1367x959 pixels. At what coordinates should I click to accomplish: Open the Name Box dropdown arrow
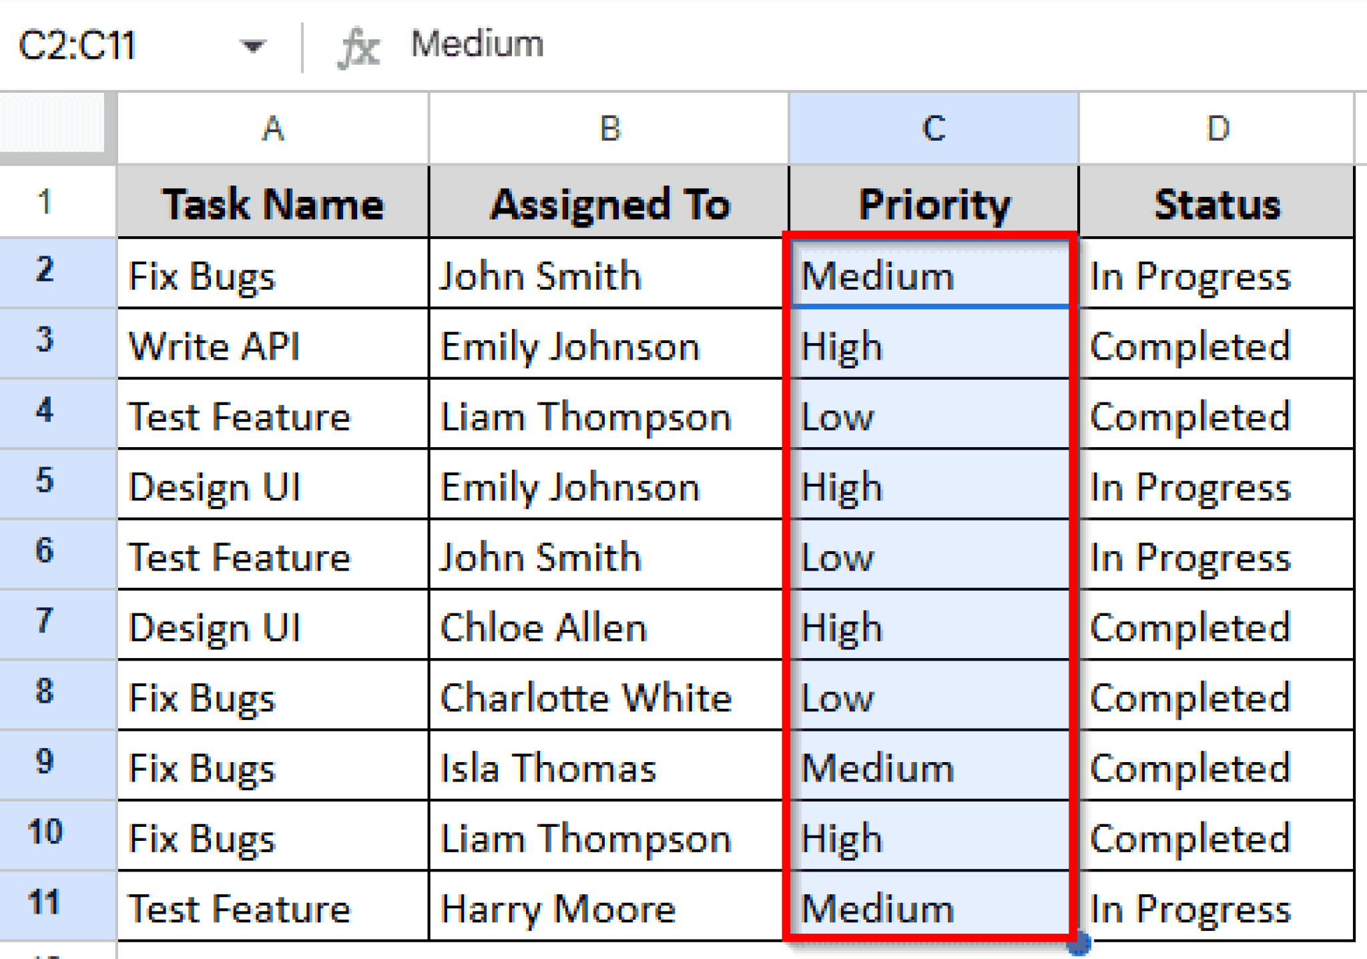click(x=252, y=46)
